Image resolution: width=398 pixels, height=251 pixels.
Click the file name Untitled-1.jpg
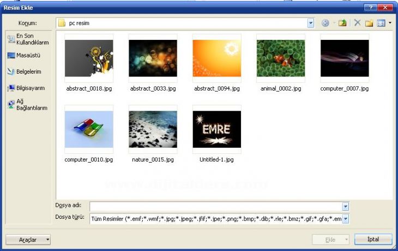216,160
